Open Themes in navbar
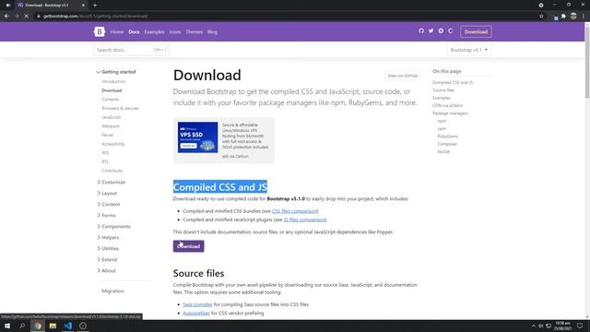The height and width of the screenshot is (332, 590). [195, 32]
